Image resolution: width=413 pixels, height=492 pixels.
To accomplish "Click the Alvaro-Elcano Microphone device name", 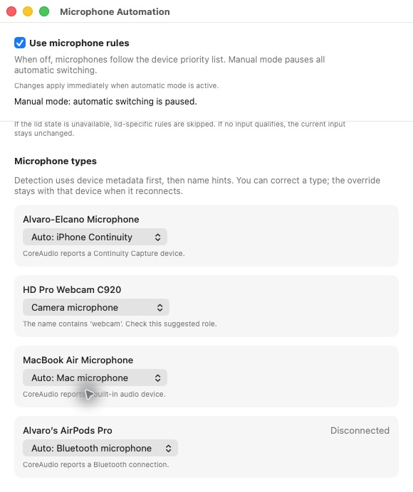I will click(x=80, y=219).
